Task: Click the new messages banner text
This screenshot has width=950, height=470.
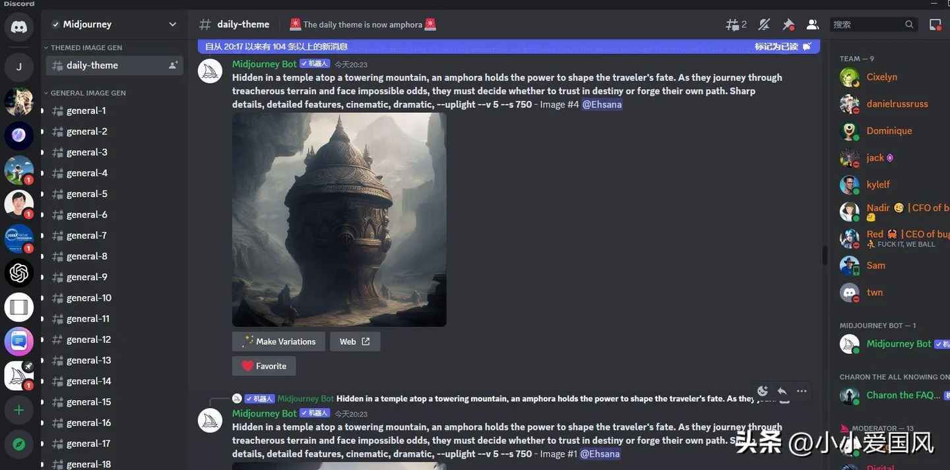Action: tap(276, 47)
